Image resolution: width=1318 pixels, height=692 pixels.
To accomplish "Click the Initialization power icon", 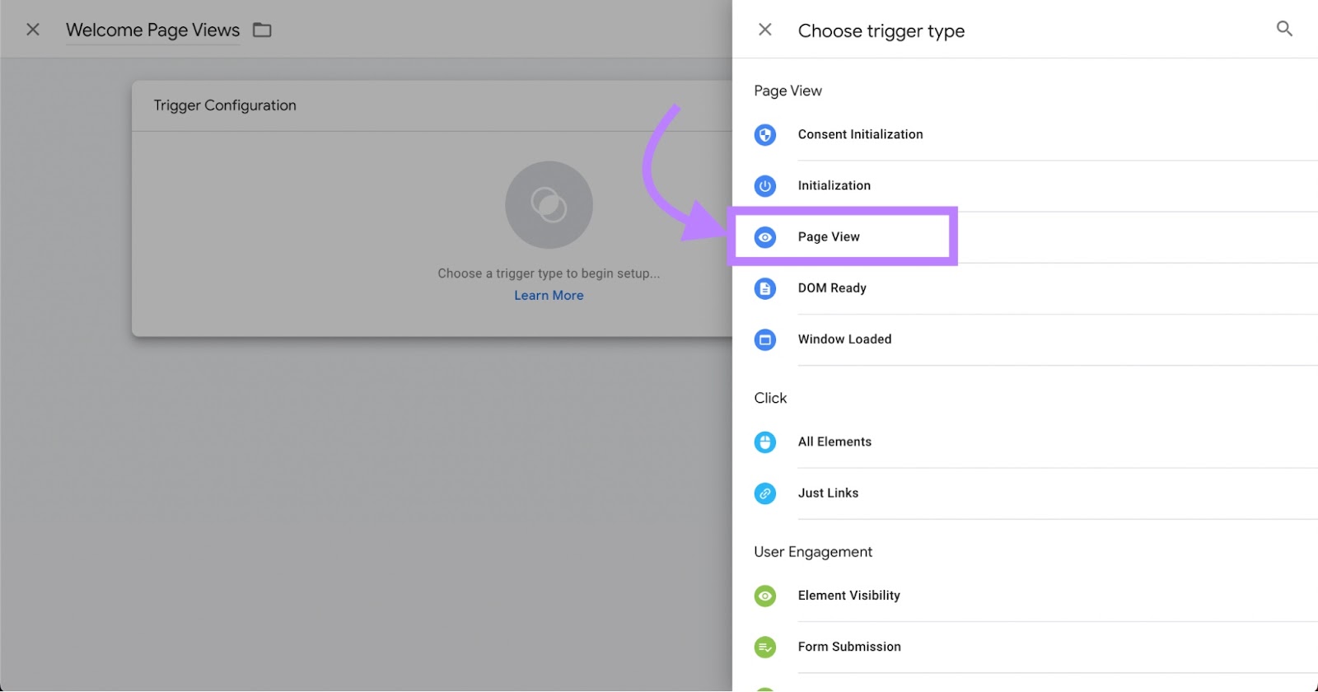I will point(764,186).
